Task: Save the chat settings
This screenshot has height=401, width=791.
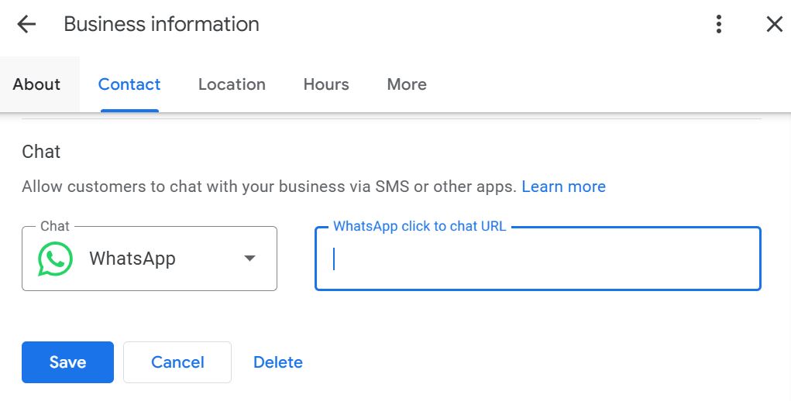Action: point(67,362)
